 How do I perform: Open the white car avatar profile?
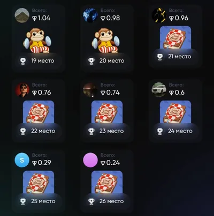(x=159, y=90)
